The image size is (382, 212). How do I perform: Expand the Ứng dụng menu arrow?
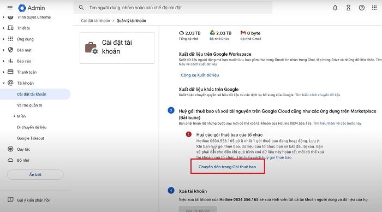[x=3, y=39]
